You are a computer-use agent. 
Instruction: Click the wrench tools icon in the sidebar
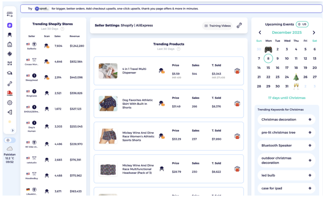coord(9,83)
